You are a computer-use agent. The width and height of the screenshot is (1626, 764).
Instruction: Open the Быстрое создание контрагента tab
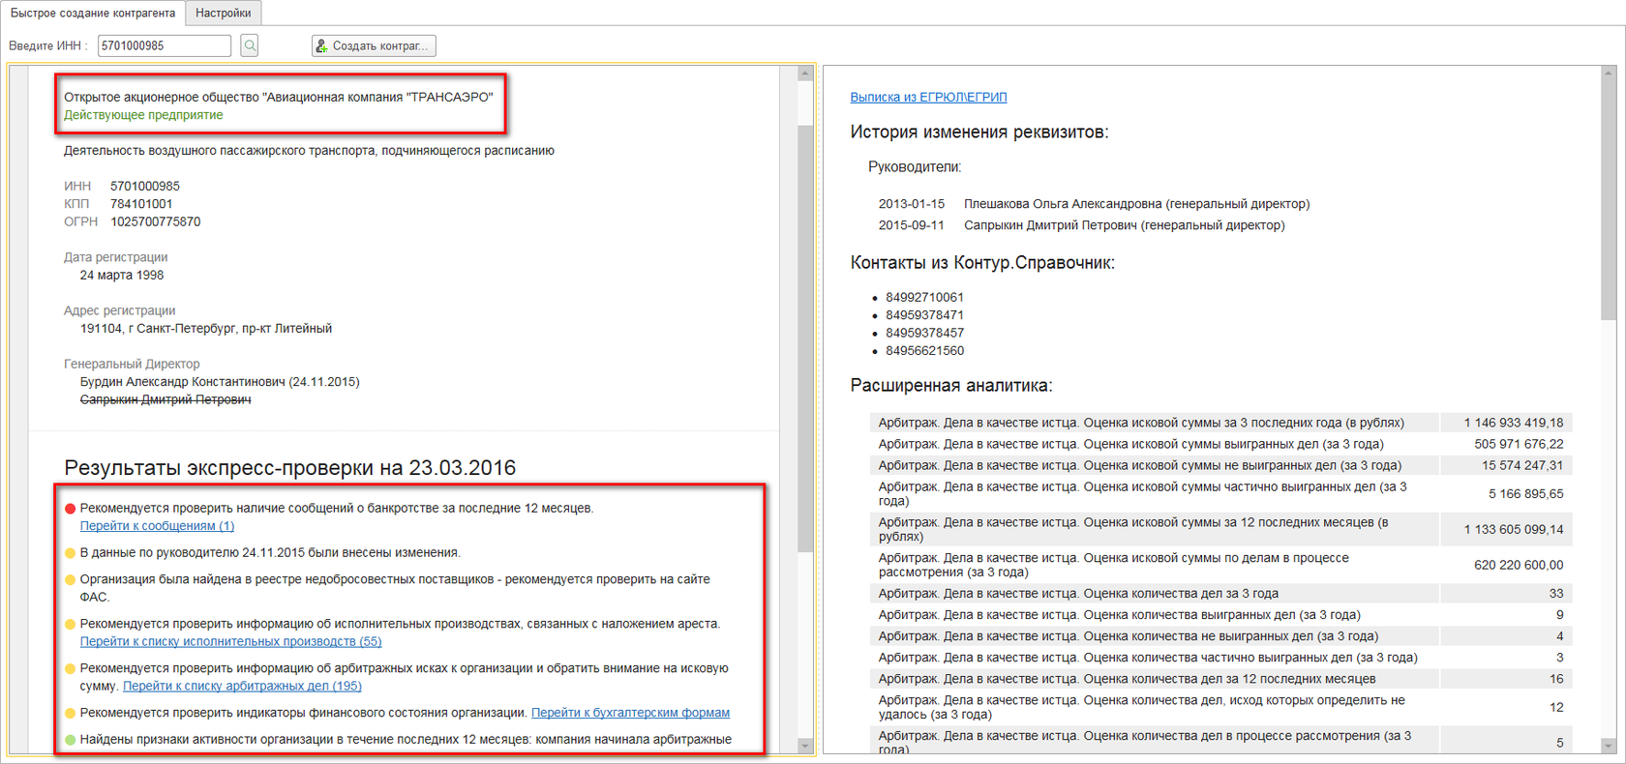pyautogui.click(x=93, y=13)
